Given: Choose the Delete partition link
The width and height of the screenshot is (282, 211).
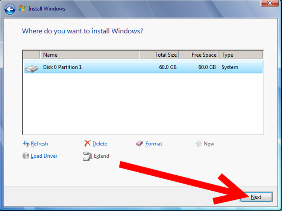Looking at the screenshot, I should point(100,144).
